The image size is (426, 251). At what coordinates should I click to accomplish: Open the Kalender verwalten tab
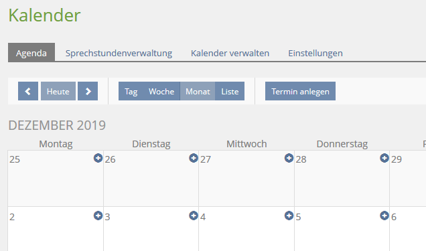coord(230,53)
